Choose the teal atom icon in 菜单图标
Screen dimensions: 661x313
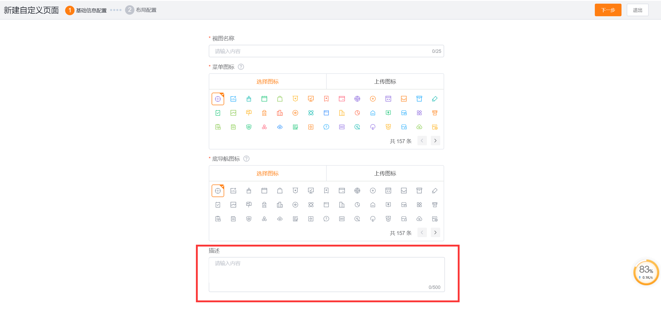click(x=311, y=113)
